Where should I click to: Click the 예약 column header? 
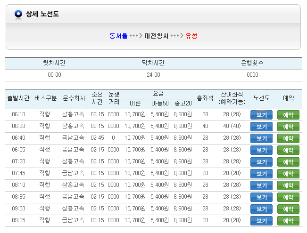click(x=289, y=98)
